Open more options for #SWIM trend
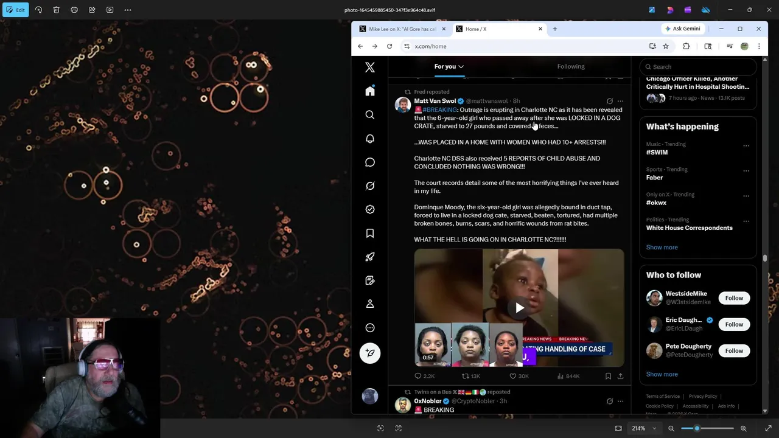This screenshot has width=779, height=438. coord(746,146)
